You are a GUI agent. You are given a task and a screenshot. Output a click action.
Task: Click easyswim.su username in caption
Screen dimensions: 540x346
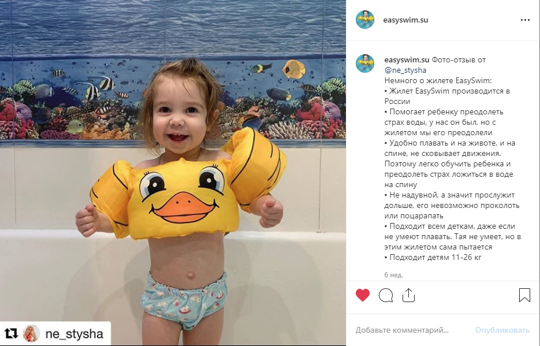[407, 59]
